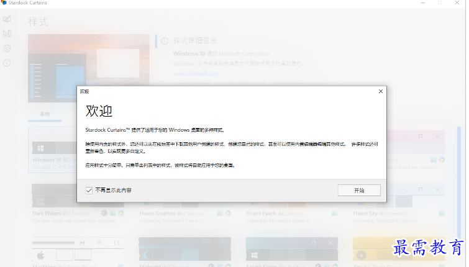
Task: Select the MacMono style thumbnail
Action: (78, 249)
